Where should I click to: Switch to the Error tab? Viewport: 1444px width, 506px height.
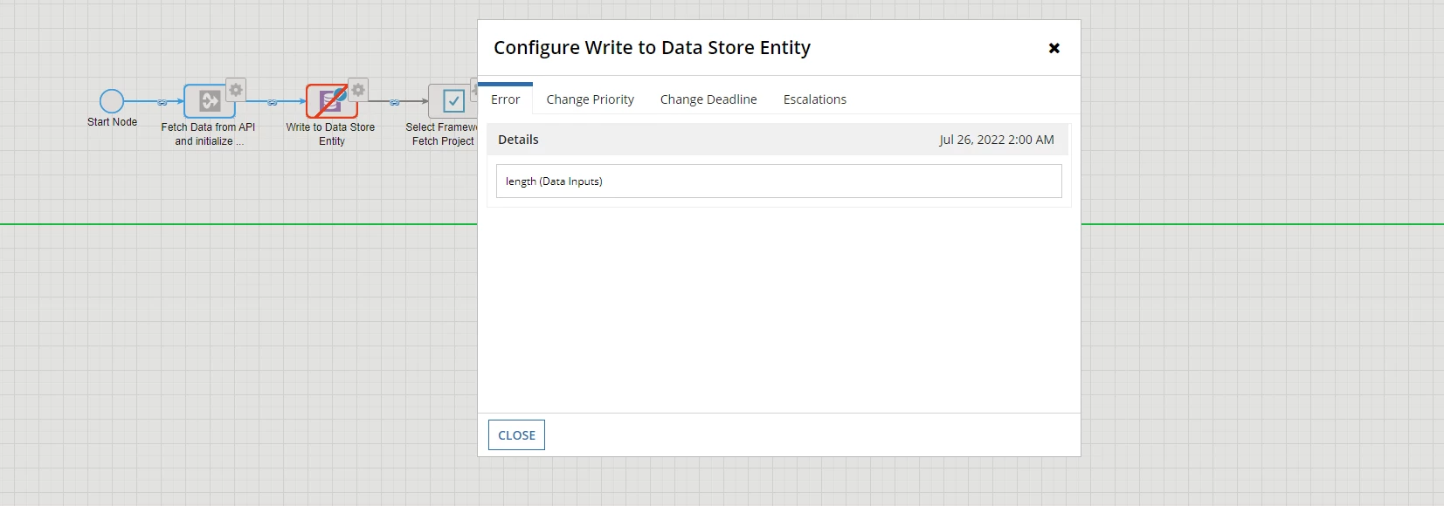[x=506, y=99]
